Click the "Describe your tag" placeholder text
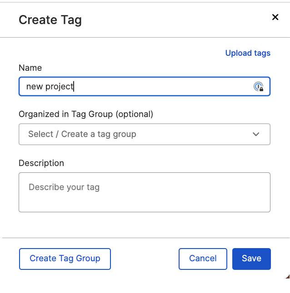Screen dimensions: 290x293 click(x=64, y=187)
